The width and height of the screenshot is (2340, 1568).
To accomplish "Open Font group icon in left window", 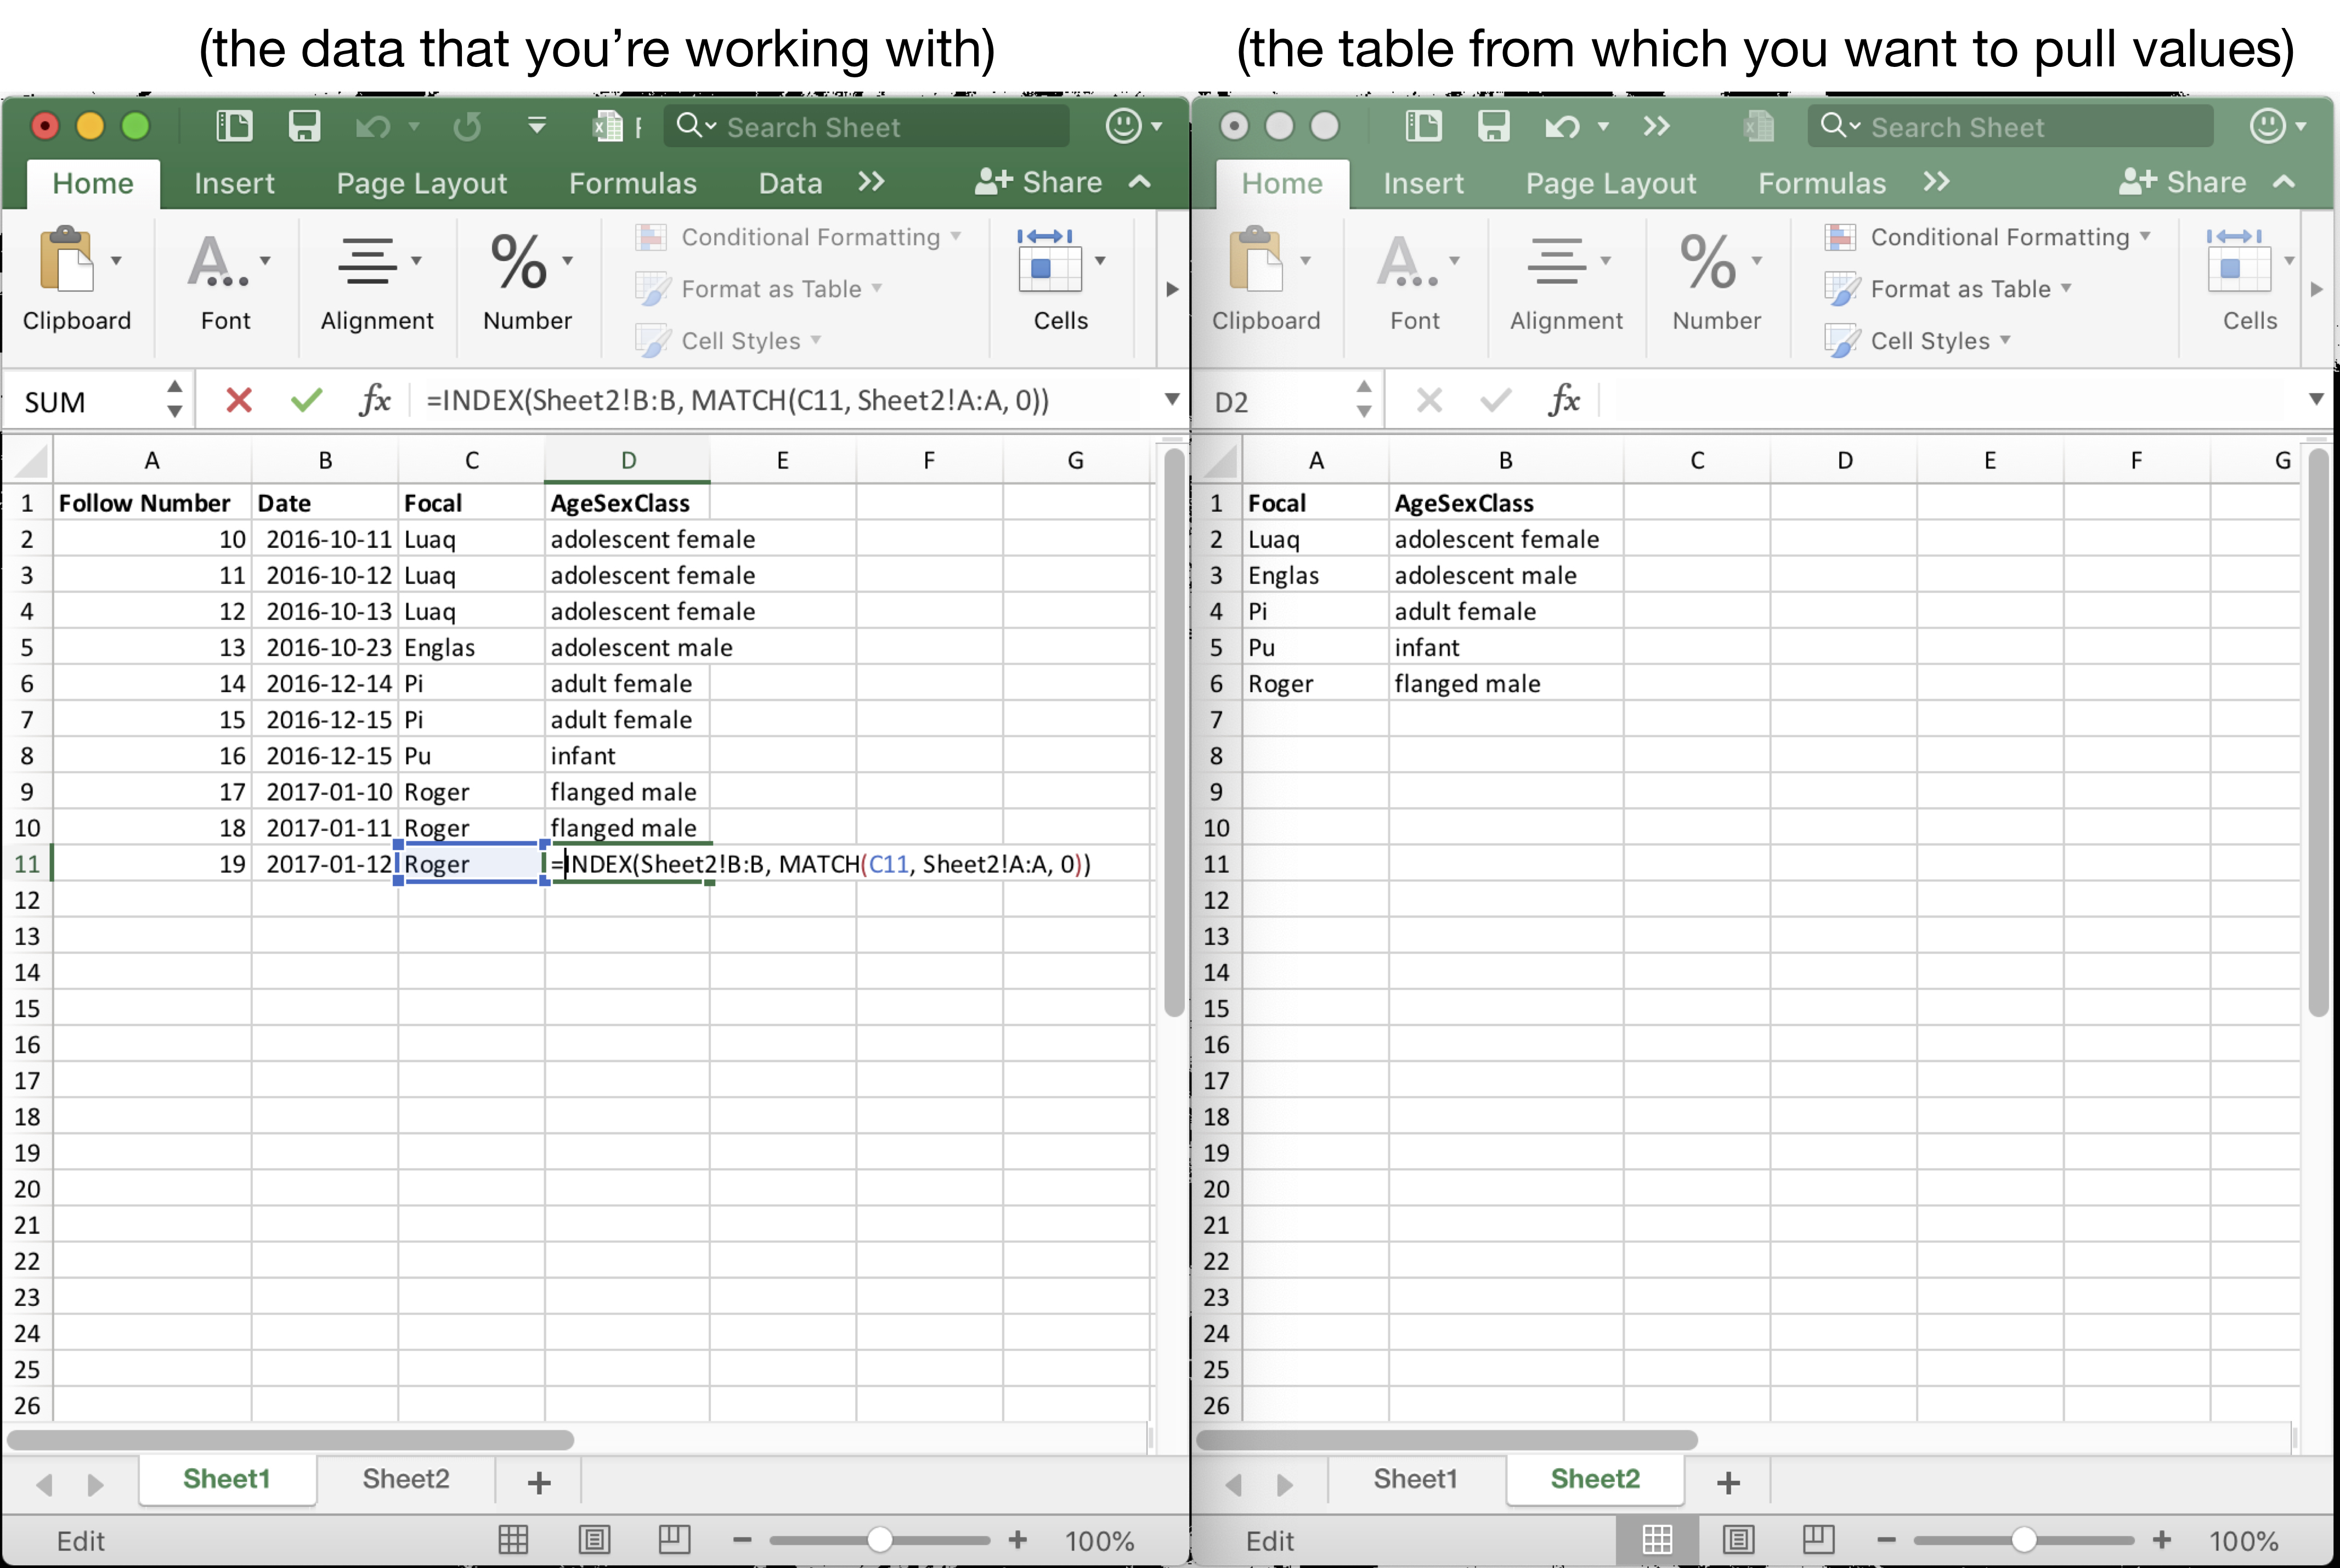I will point(218,261).
